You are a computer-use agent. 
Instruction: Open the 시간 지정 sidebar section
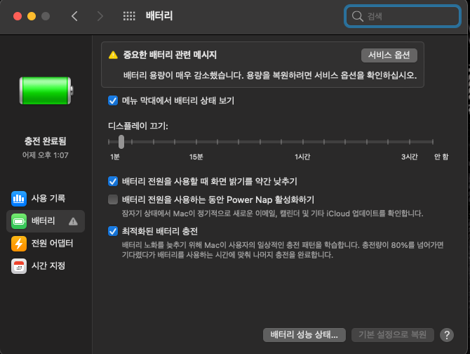click(46, 266)
